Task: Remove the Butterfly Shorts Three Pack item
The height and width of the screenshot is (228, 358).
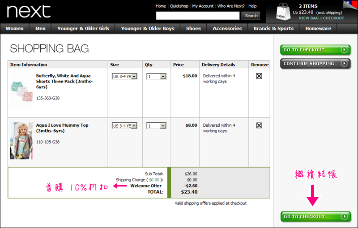Action: 259,76
